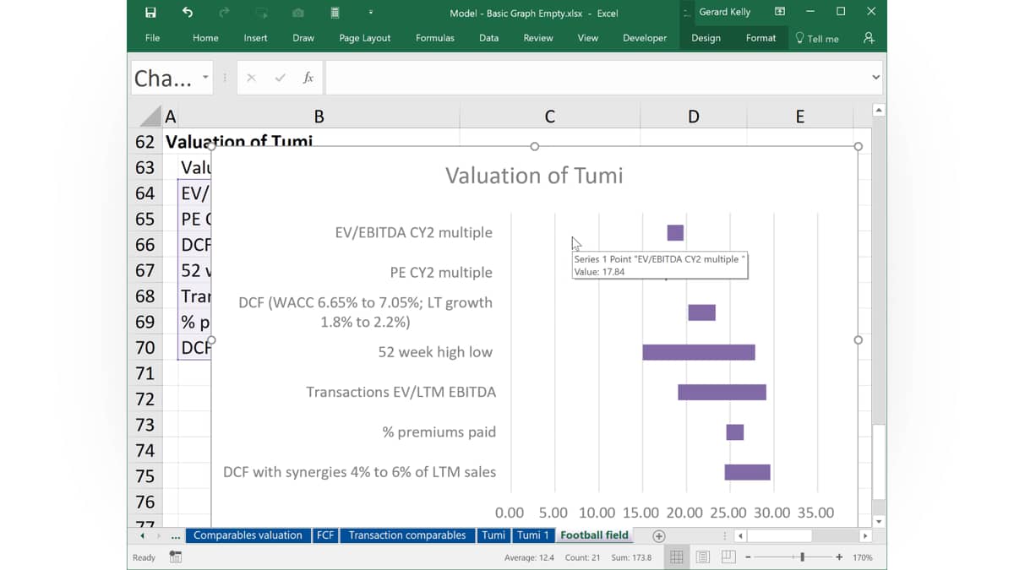Click the DCF WACC 6.65% to 7.05% bar
Image resolution: width=1014 pixels, height=570 pixels.
(x=701, y=312)
